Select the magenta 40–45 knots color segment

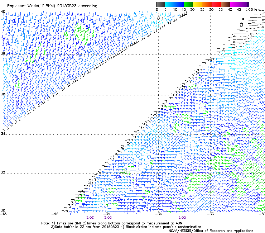[x=235, y=4]
